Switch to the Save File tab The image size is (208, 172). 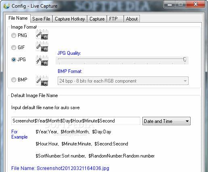(x=42, y=19)
